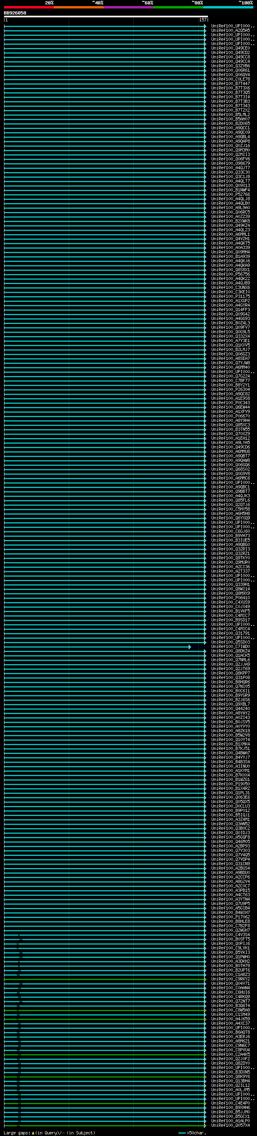The image size is (257, 1136).
Task: Click the white query length scale bar
Action: (106, 17)
